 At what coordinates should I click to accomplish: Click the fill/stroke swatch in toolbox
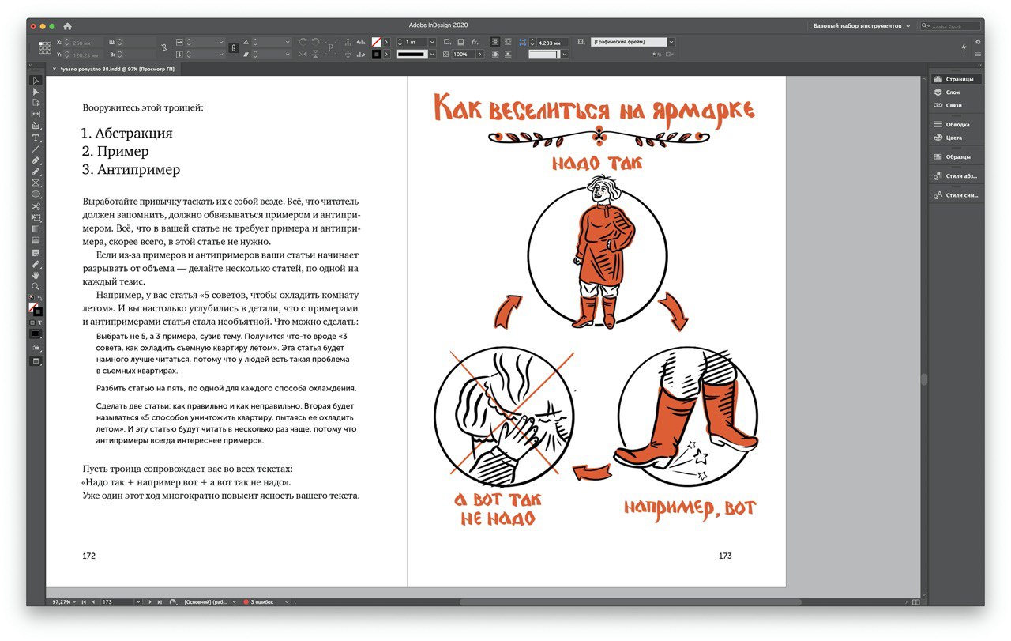click(35, 309)
